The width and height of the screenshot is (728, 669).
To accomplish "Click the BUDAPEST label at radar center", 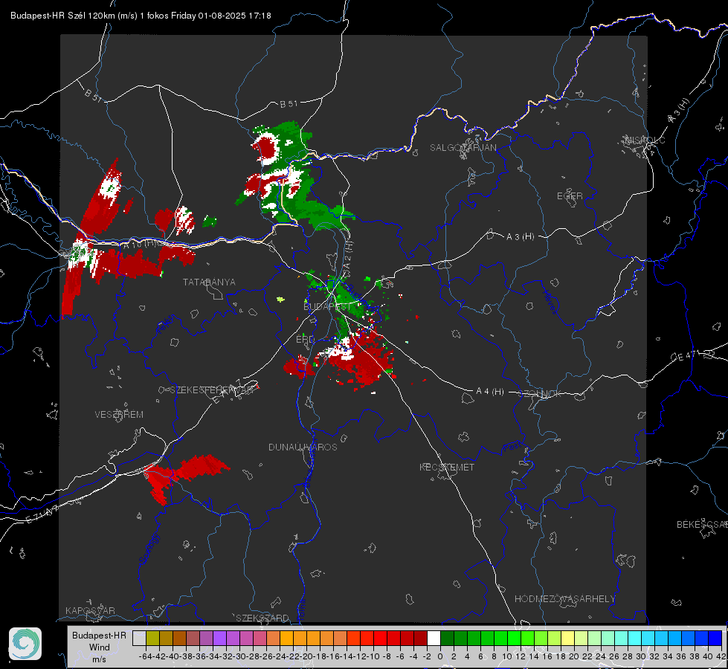I will pyautogui.click(x=327, y=306).
